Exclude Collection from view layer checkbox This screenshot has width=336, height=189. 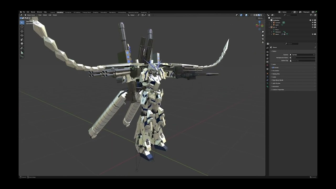coord(310,20)
